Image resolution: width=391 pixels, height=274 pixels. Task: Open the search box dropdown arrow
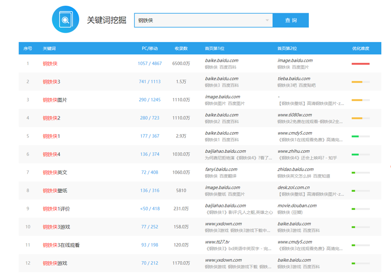pos(267,20)
